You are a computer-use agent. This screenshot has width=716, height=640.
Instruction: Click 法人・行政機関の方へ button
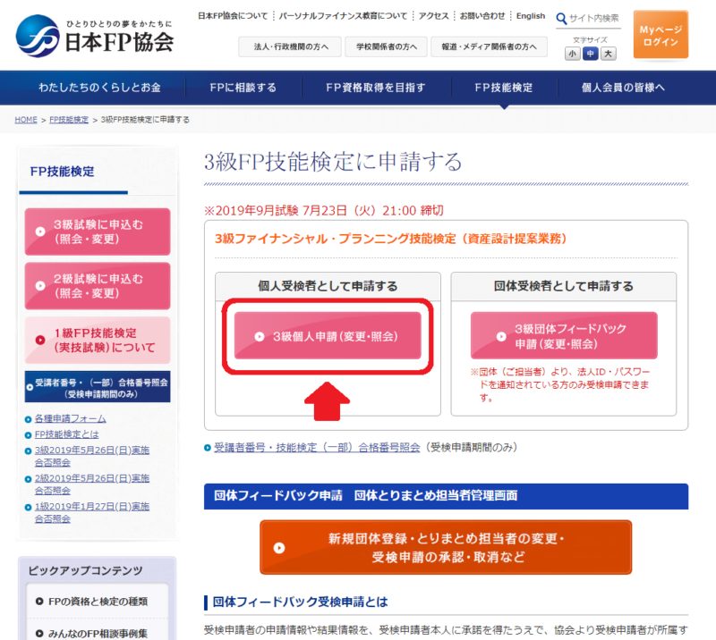coord(290,46)
